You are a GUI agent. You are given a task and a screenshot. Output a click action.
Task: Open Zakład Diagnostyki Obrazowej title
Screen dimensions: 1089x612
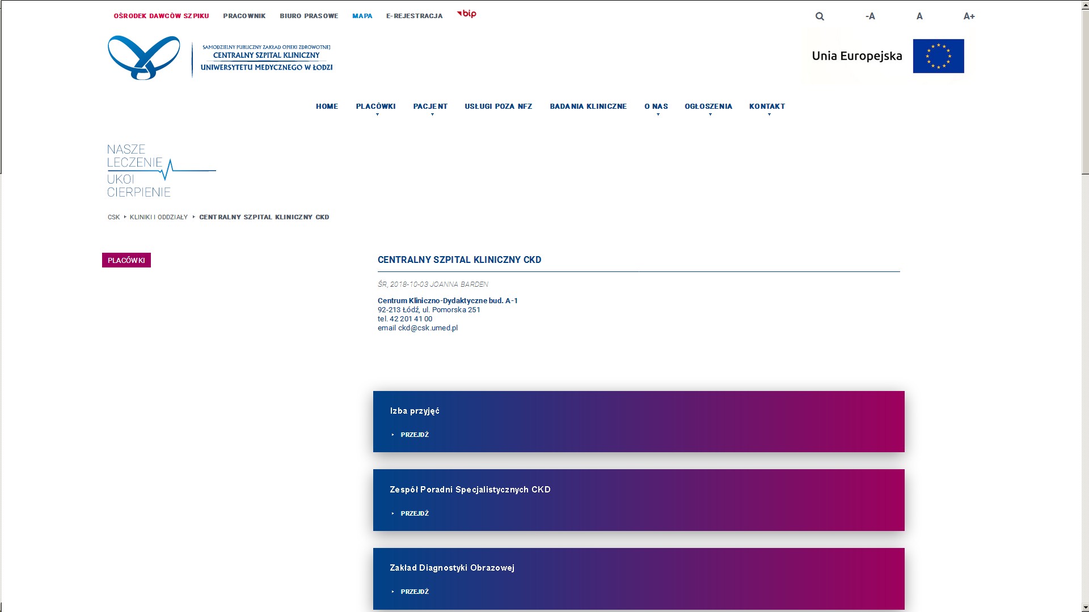(452, 568)
